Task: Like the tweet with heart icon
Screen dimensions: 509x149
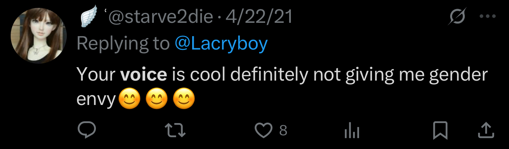Action: (264, 130)
